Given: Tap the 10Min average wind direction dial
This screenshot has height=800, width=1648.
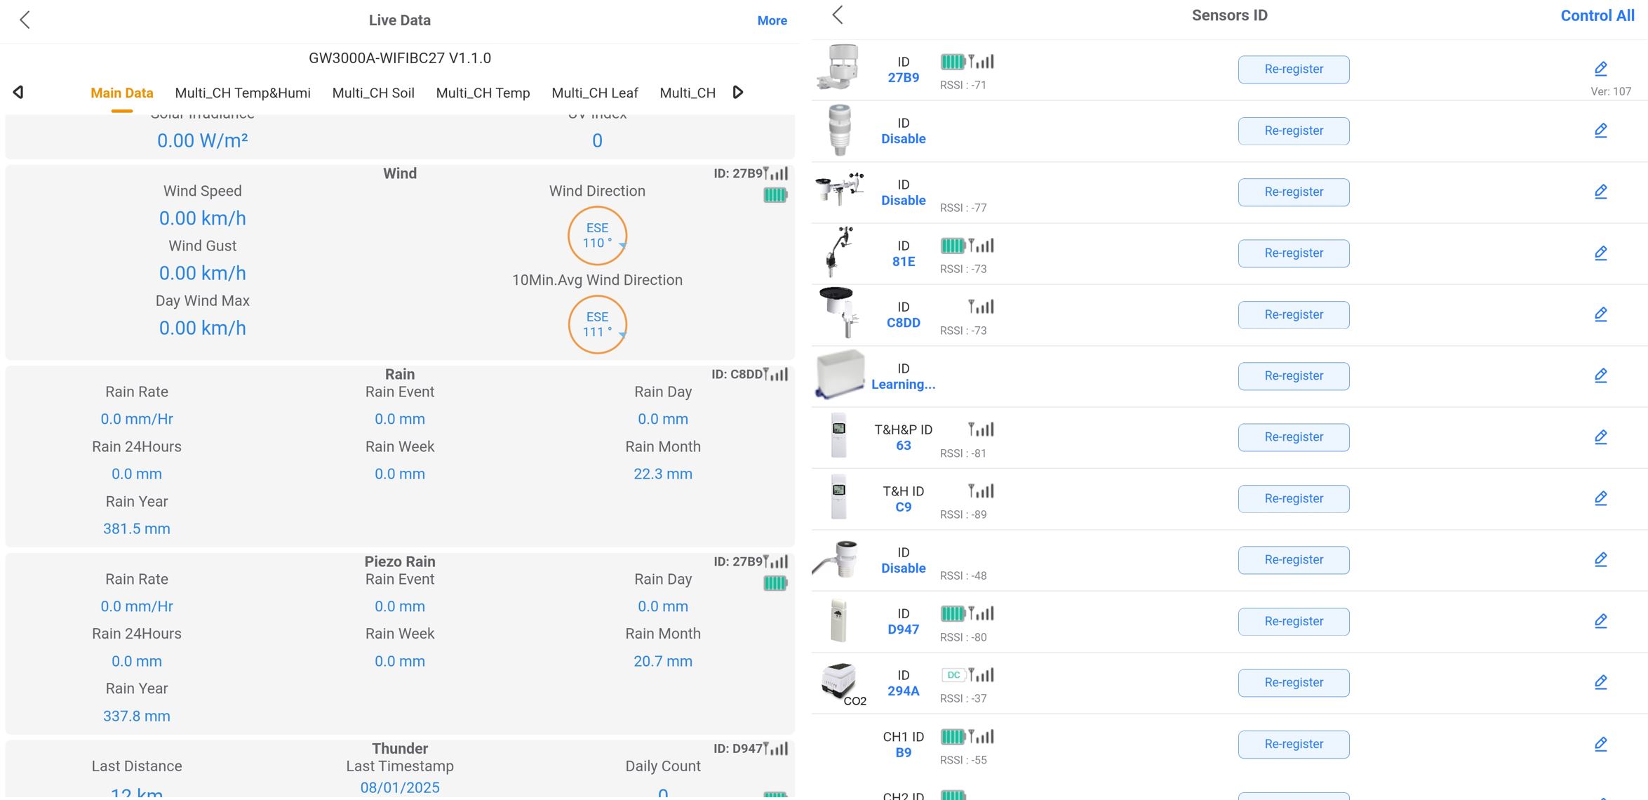Looking at the screenshot, I should [597, 324].
